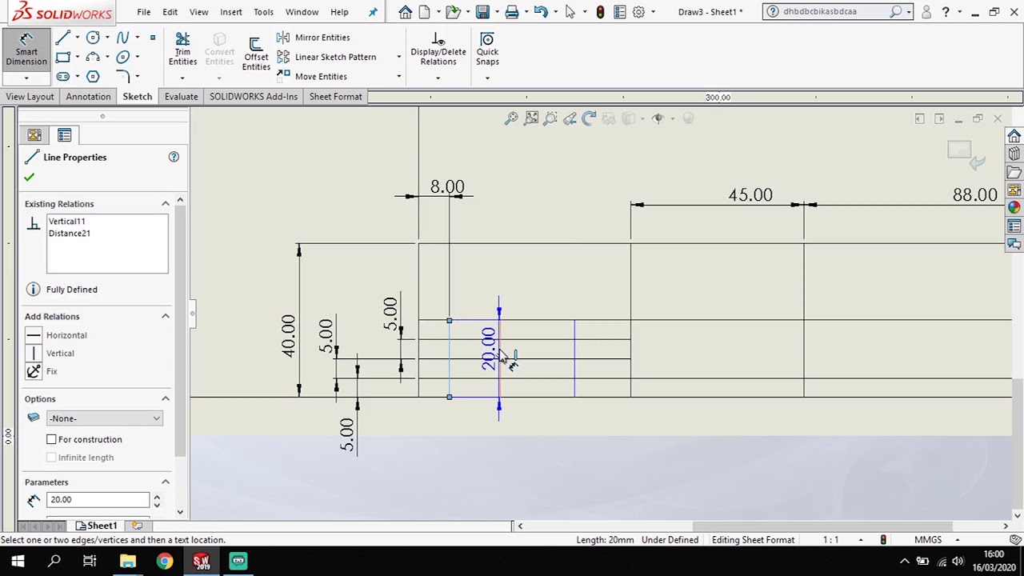Accept Line Properties with green checkmark

pos(30,177)
